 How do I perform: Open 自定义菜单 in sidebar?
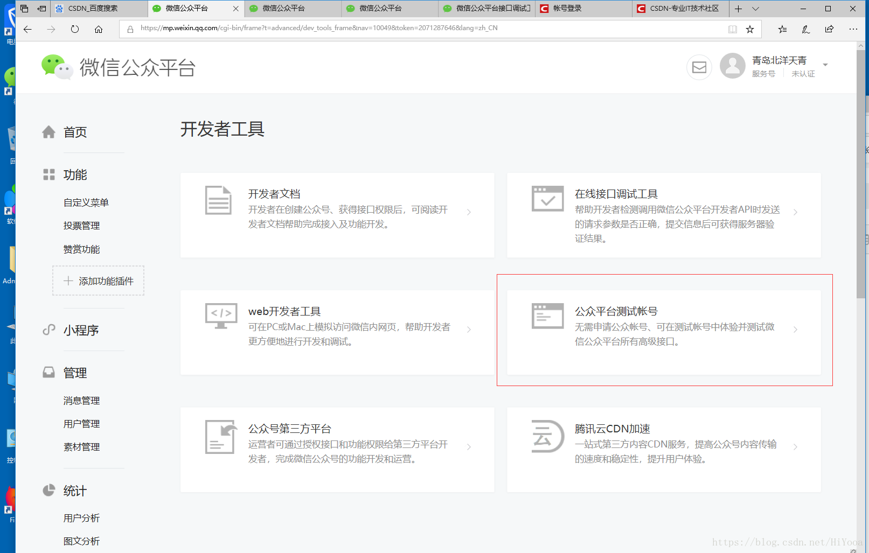tap(86, 202)
